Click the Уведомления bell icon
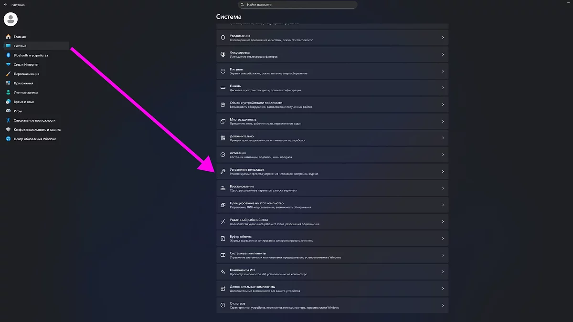 click(x=223, y=38)
